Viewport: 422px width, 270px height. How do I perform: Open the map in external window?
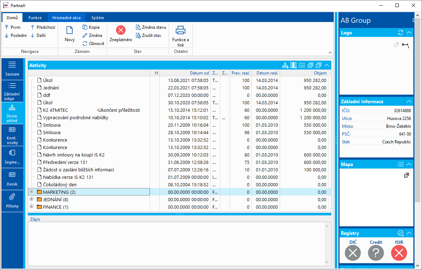(x=406, y=175)
